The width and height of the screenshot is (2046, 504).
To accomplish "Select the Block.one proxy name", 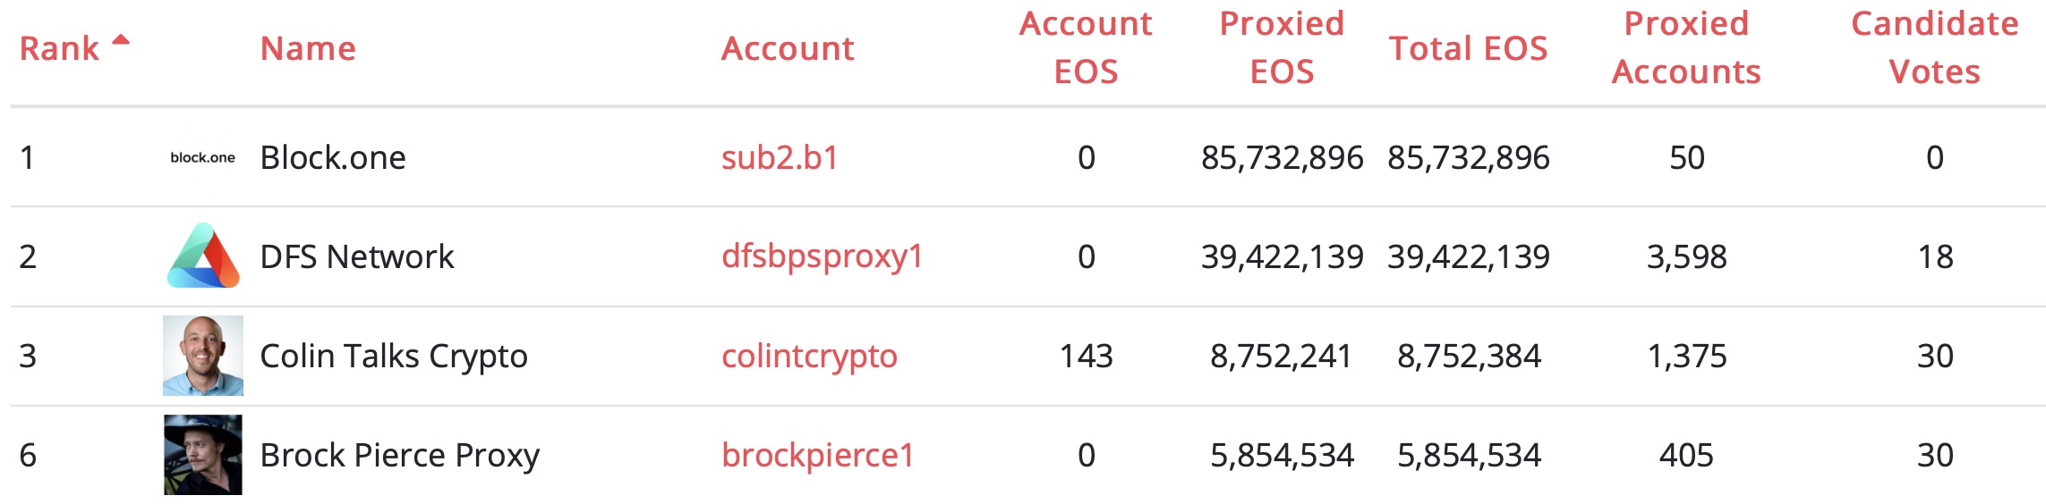I will 333,157.
